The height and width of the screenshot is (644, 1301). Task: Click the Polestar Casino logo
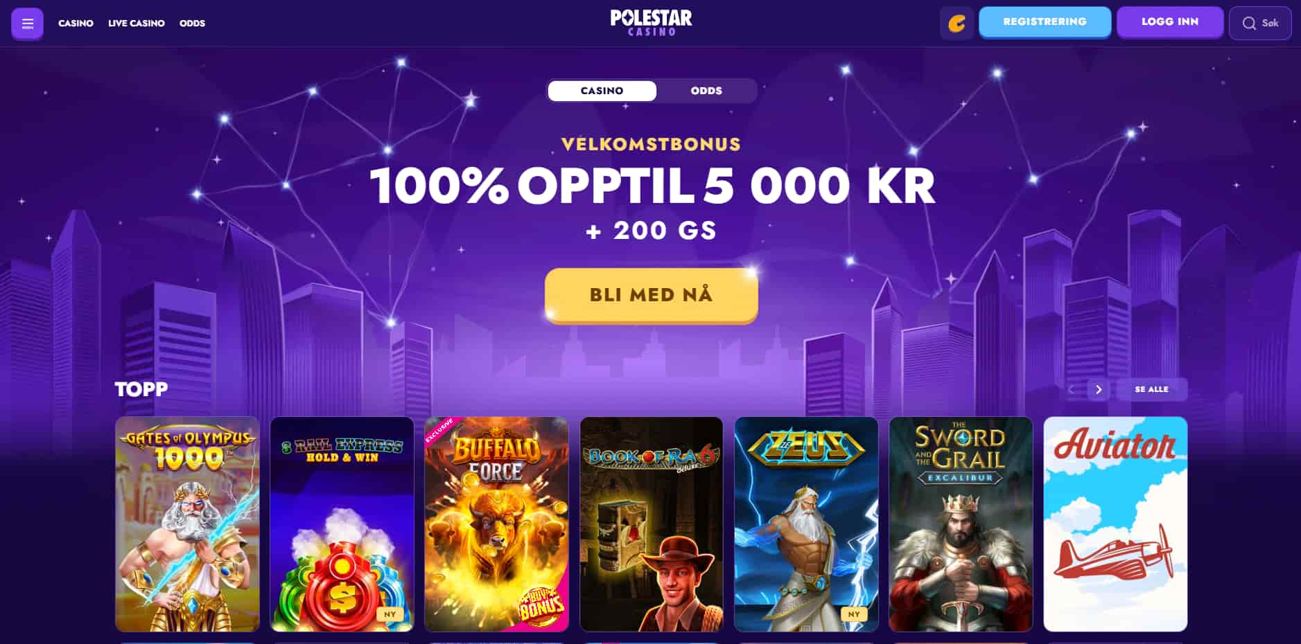(x=651, y=23)
